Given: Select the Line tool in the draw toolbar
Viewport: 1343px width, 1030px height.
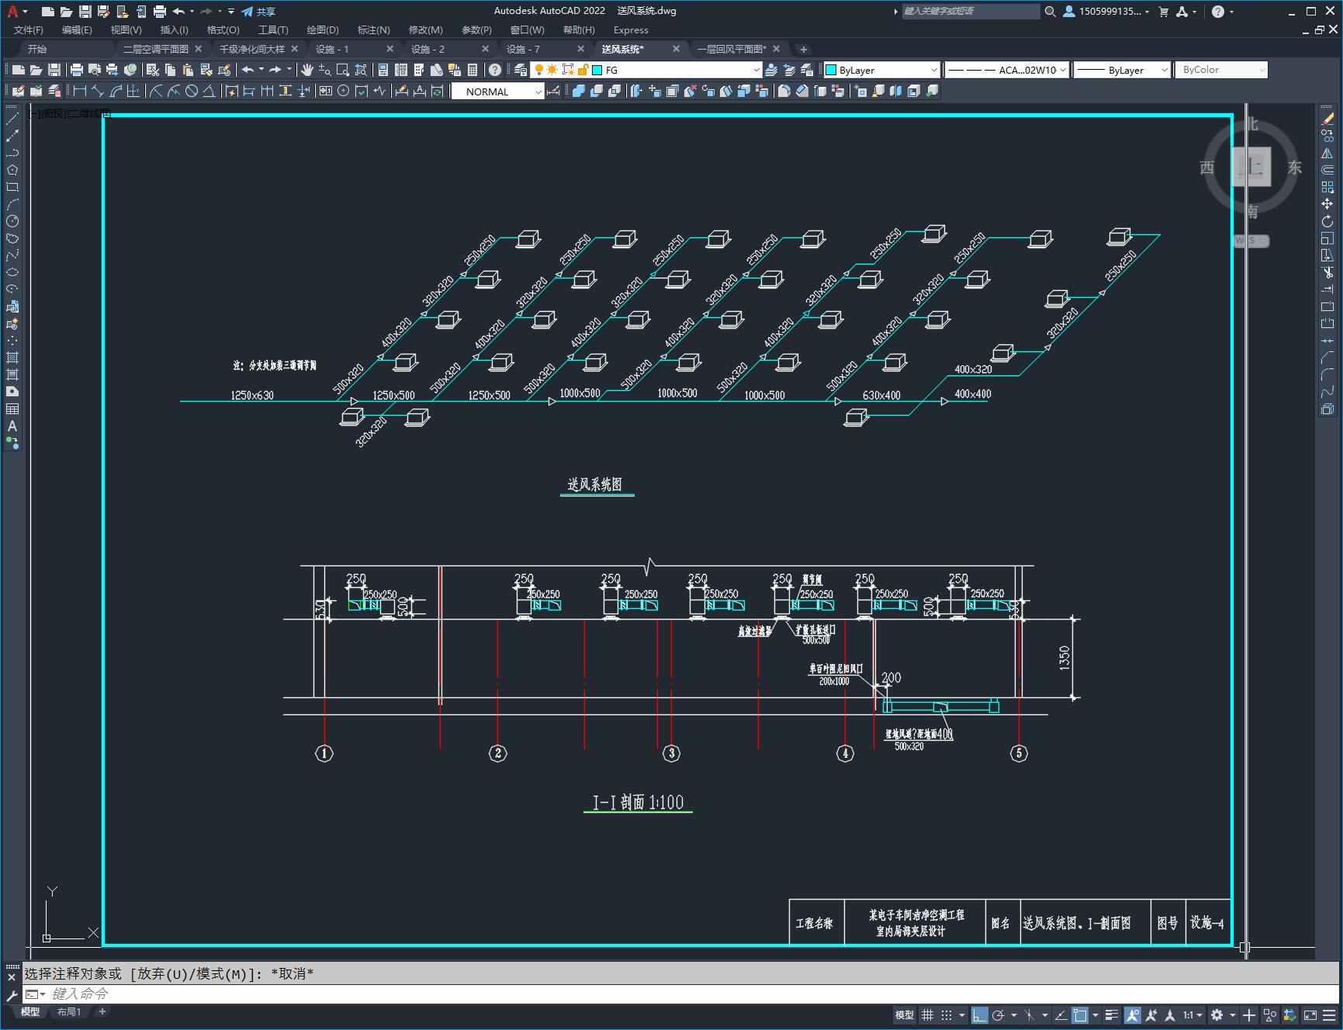Looking at the screenshot, I should 12,119.
